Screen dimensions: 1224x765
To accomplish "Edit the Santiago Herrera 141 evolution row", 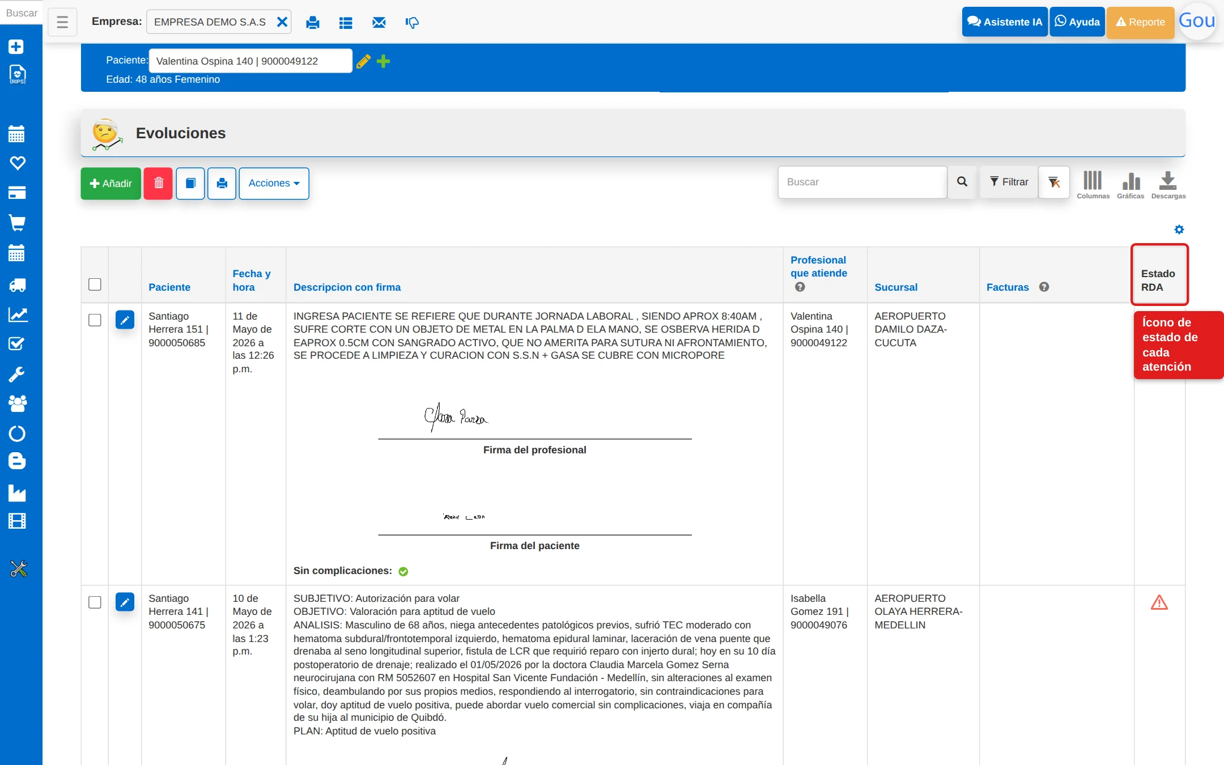I will [x=125, y=602].
